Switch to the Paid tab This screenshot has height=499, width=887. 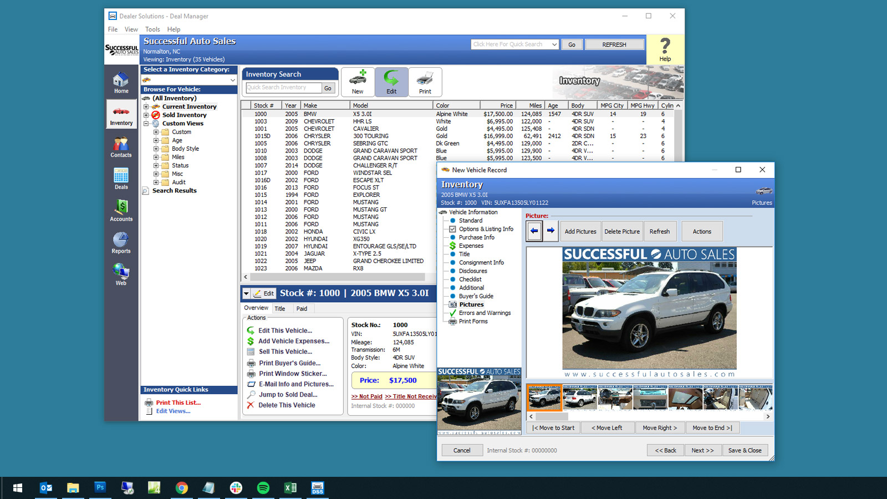(302, 309)
